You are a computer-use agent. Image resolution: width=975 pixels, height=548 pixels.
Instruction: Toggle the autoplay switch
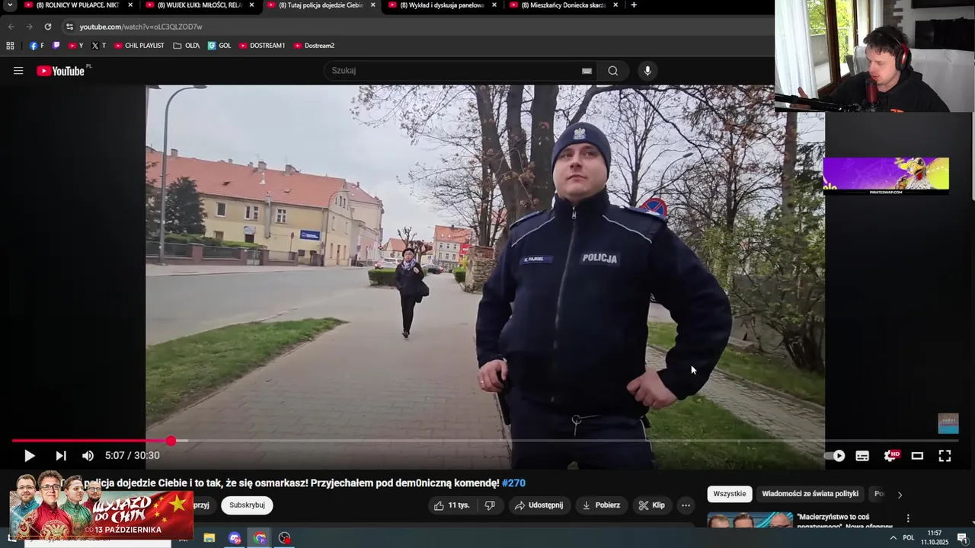tap(836, 456)
